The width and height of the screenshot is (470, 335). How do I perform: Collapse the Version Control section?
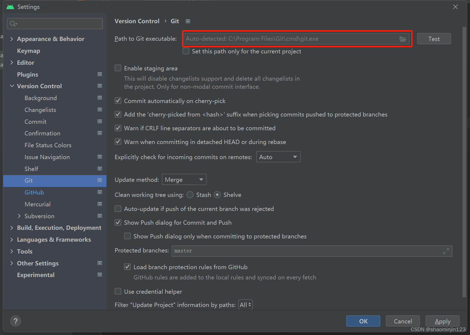click(12, 86)
